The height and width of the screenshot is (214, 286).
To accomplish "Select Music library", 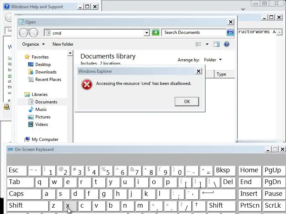I will (38, 109).
